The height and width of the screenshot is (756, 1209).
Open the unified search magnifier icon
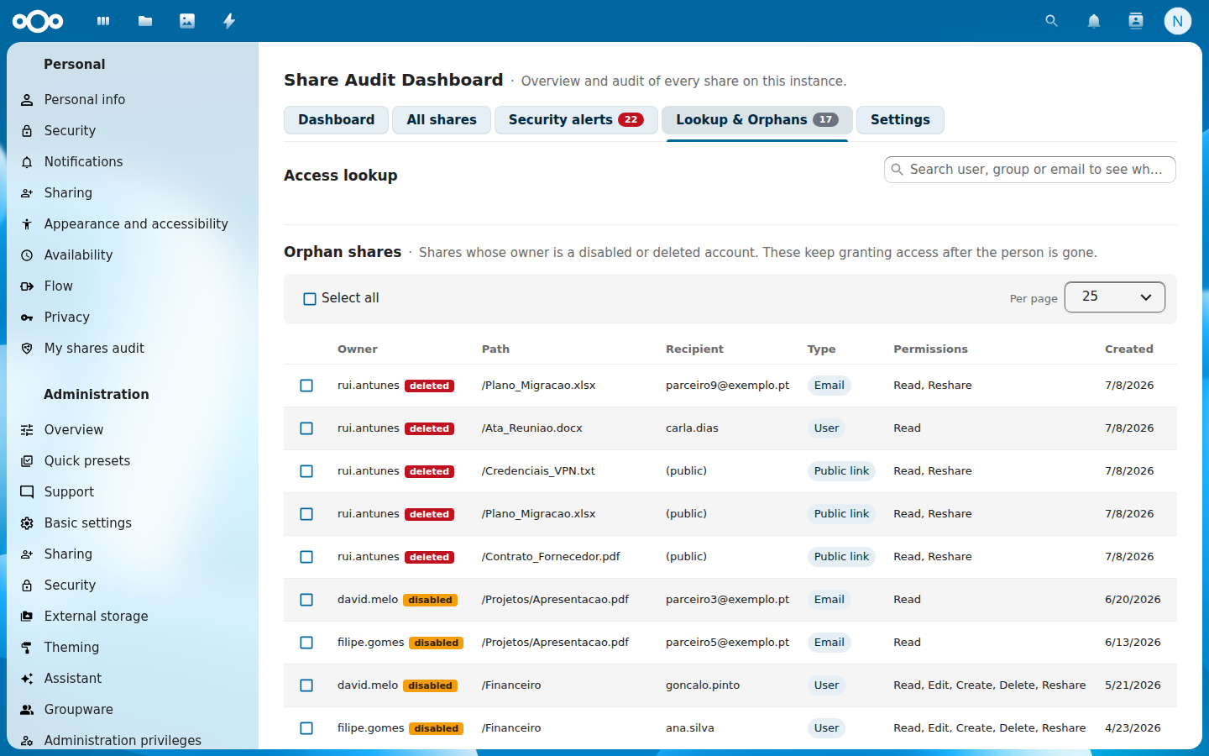[x=1051, y=21]
